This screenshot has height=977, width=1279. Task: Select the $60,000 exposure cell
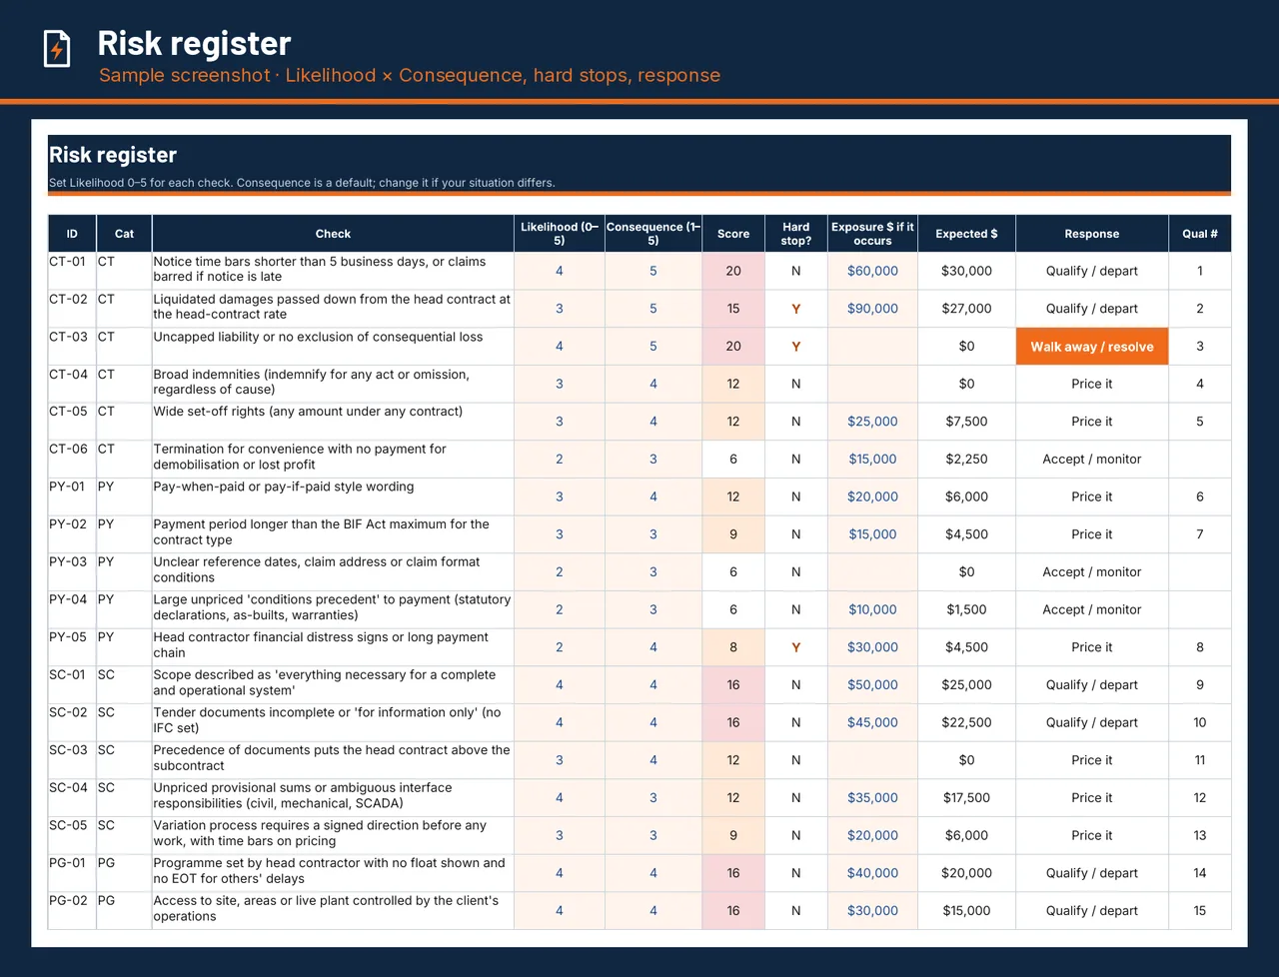pyautogui.click(x=872, y=271)
